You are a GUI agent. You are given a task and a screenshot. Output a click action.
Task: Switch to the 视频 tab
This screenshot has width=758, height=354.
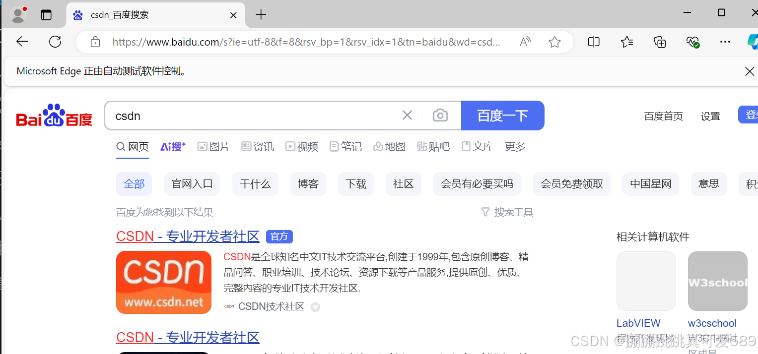click(x=302, y=147)
